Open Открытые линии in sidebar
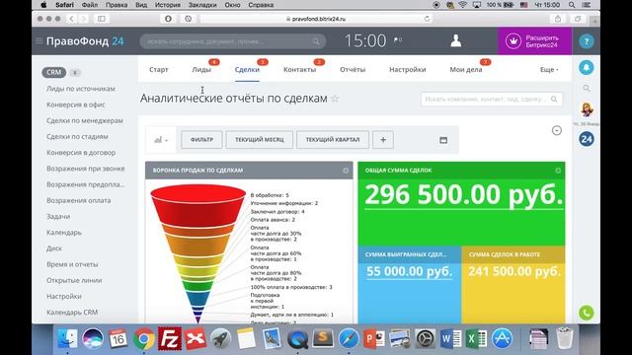 tap(74, 280)
